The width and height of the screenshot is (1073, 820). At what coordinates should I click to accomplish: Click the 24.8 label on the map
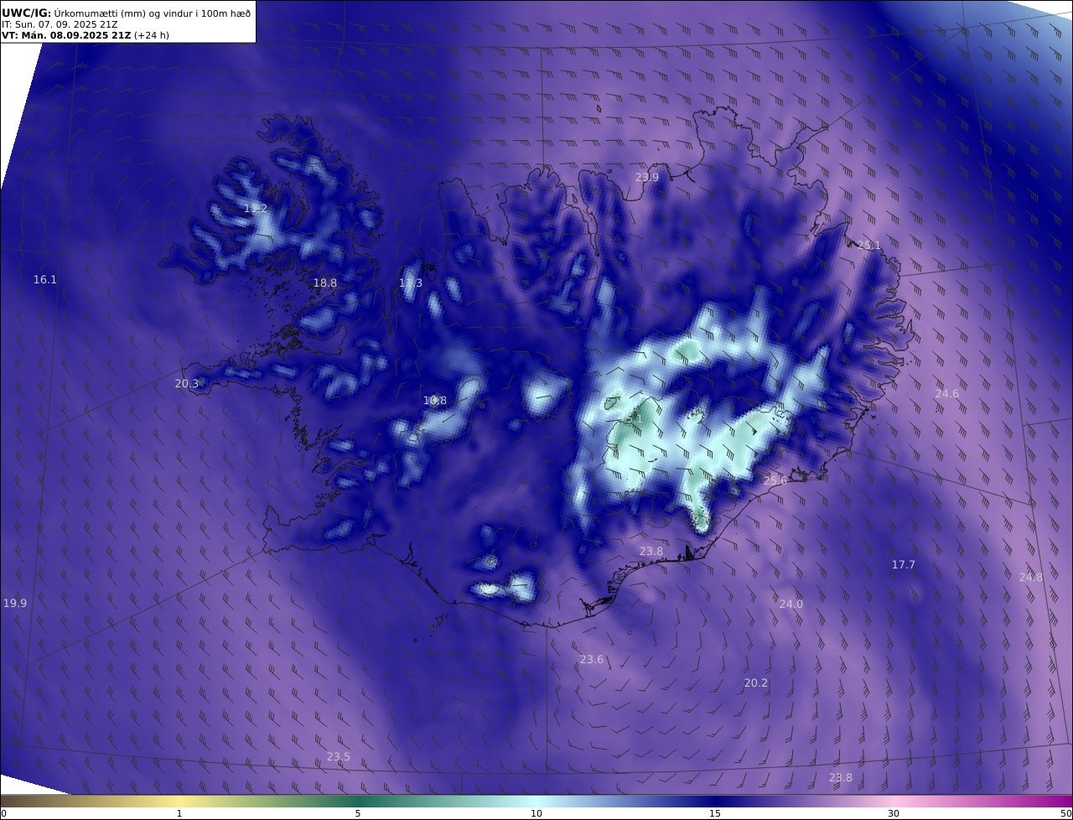click(x=1031, y=578)
